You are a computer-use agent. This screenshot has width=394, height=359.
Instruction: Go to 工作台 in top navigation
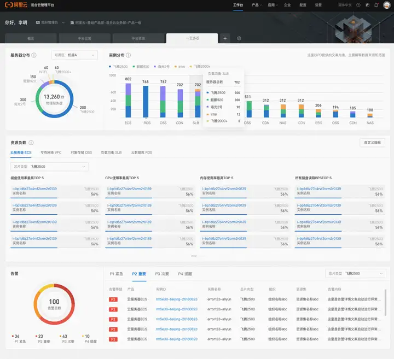point(238,5)
